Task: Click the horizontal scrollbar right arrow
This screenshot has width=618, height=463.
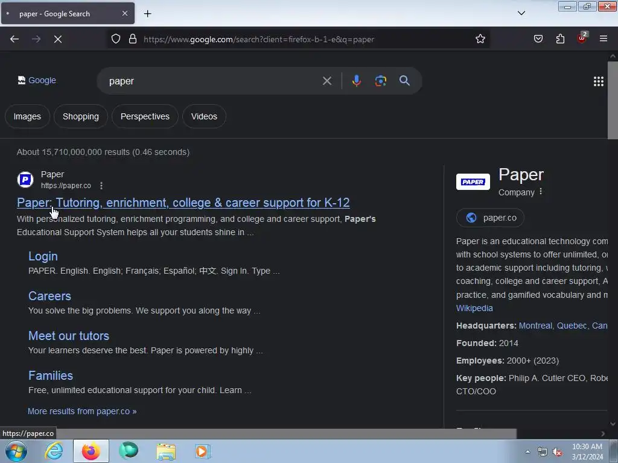Action: pos(603,433)
